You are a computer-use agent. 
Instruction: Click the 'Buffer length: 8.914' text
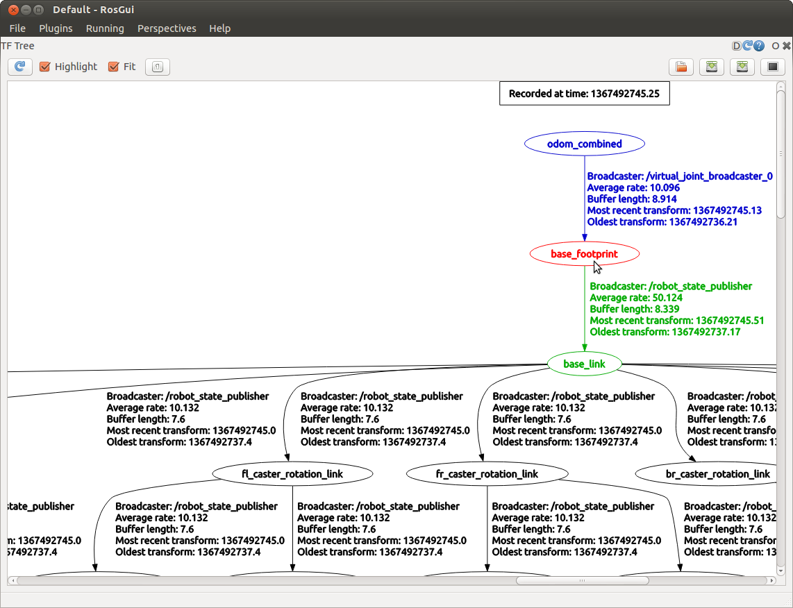click(632, 199)
